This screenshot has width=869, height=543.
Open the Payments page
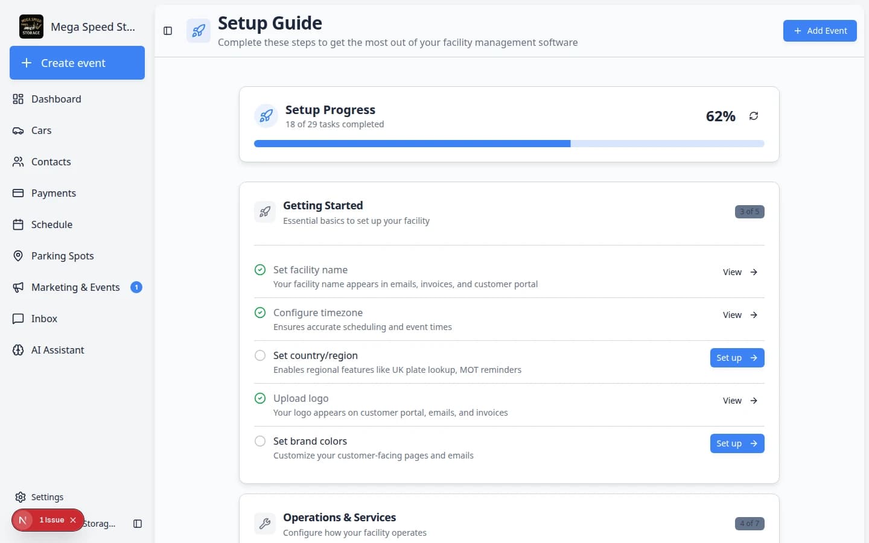pyautogui.click(x=77, y=193)
